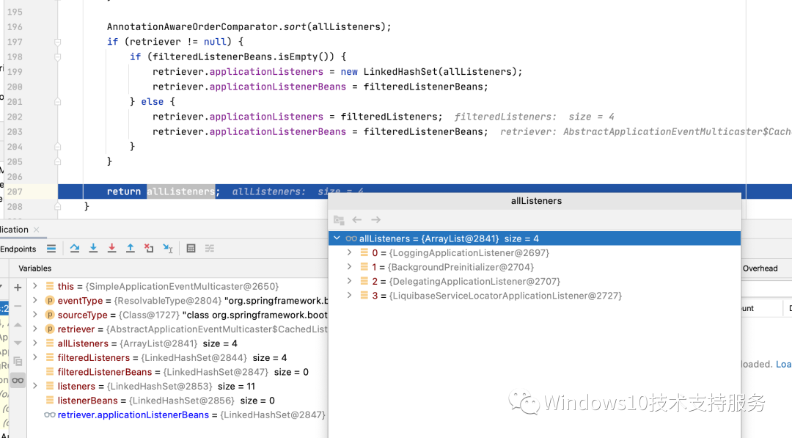The width and height of the screenshot is (792, 438).
Task: Click the Run to Cursor icon
Action: tap(168, 248)
